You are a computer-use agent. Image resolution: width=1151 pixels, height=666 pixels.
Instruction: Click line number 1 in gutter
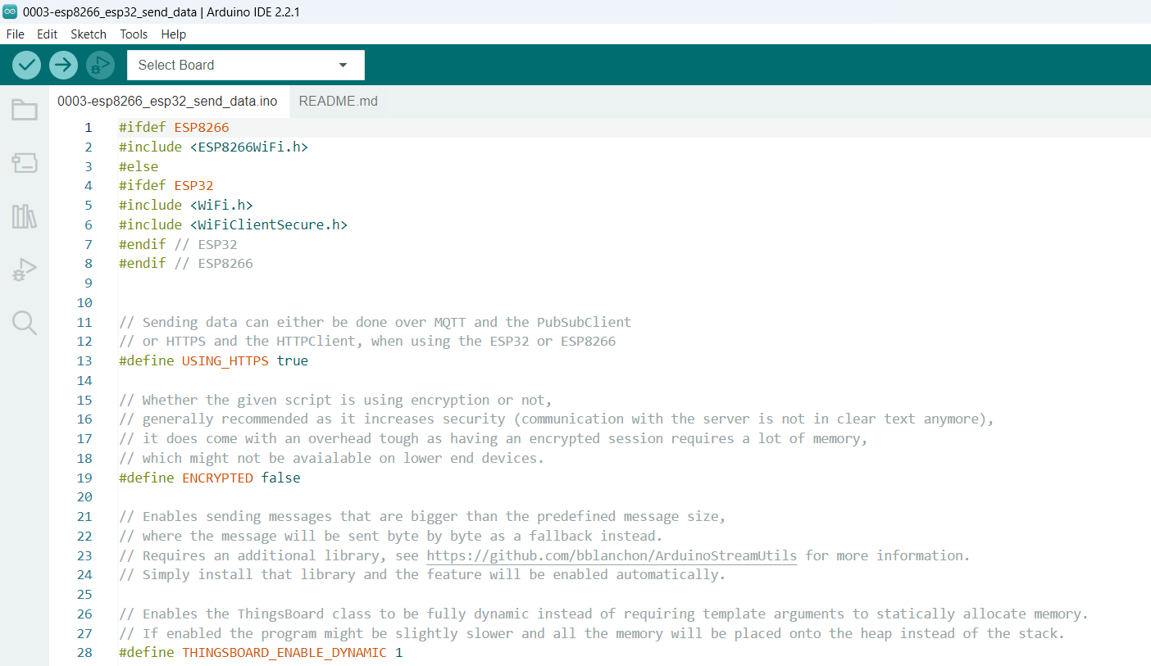(x=89, y=128)
